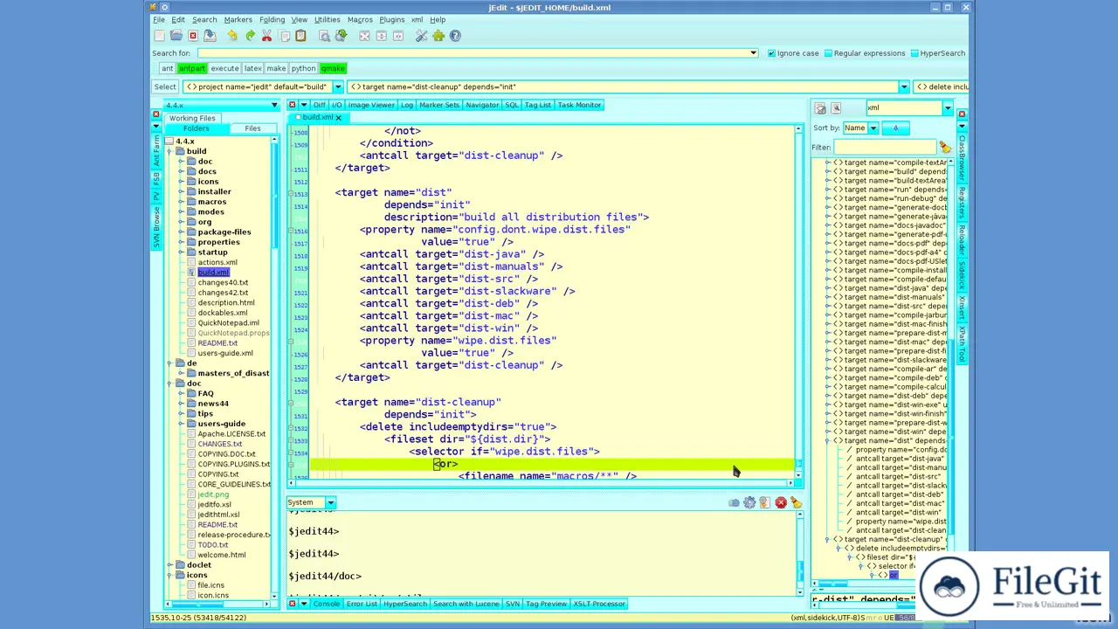Toggle the python button
The image size is (1118, 629).
[x=303, y=68]
